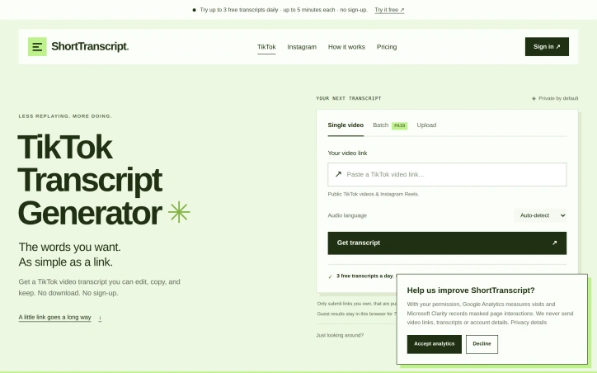The height and width of the screenshot is (373, 597).
Task: Click the YOUR NEXT TRANSCRIPT label
Action: (x=348, y=98)
